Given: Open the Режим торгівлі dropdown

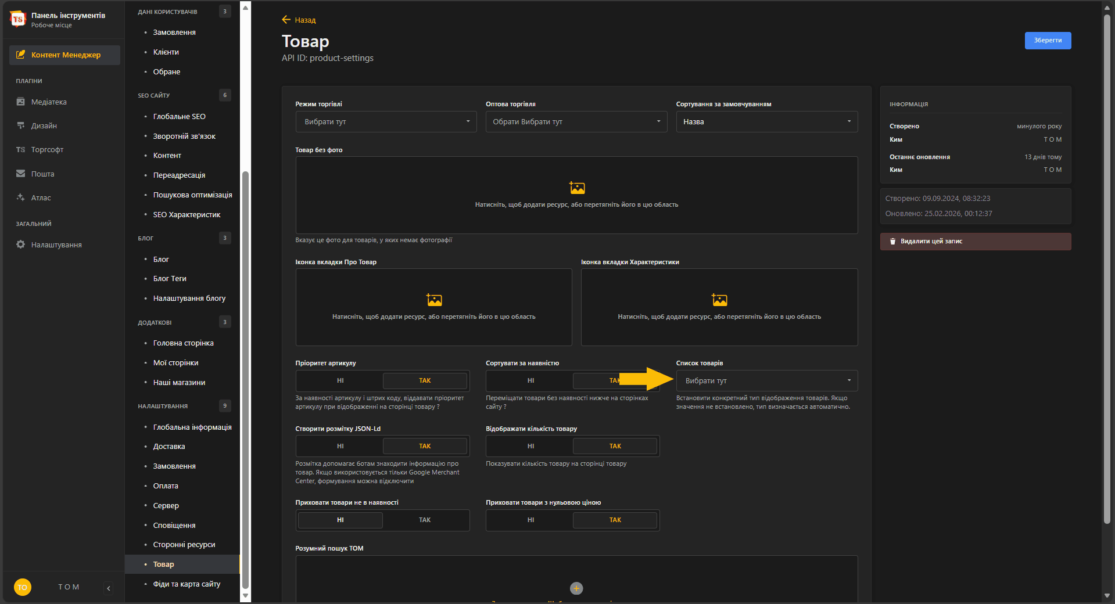Looking at the screenshot, I should pyautogui.click(x=386, y=122).
